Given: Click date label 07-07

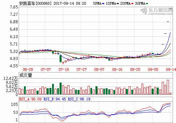Looking at the screenshot, I should tap(46, 69).
